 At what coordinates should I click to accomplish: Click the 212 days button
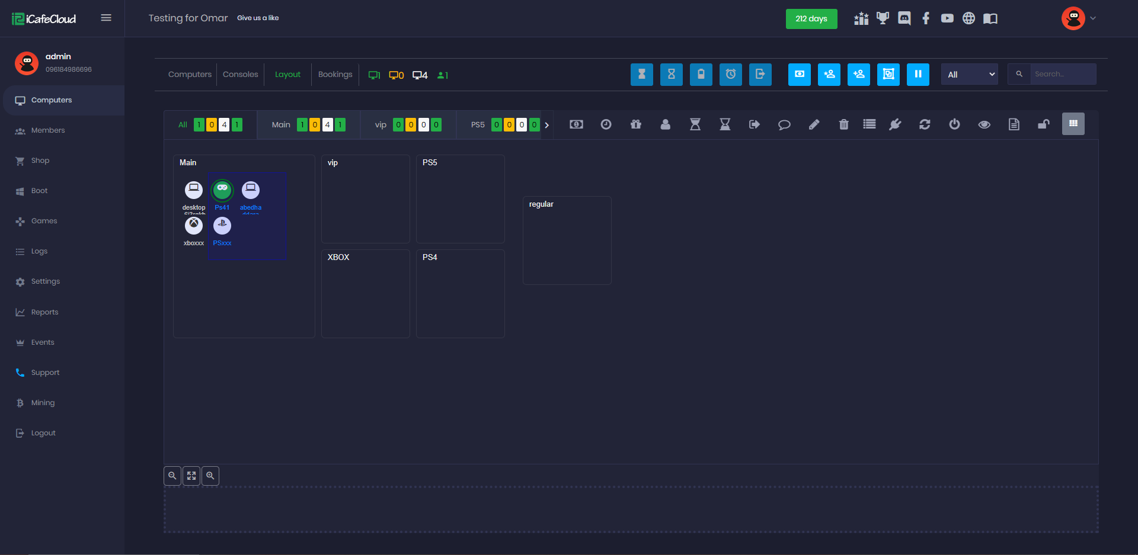pos(811,19)
